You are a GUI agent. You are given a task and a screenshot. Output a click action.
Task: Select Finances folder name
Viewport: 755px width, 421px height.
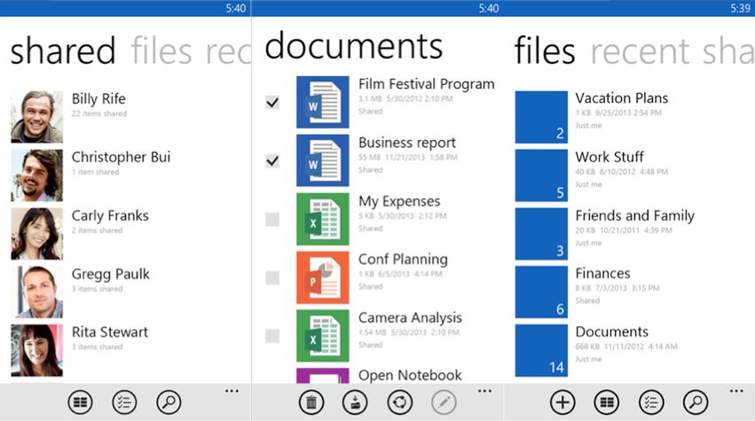pyautogui.click(x=602, y=274)
